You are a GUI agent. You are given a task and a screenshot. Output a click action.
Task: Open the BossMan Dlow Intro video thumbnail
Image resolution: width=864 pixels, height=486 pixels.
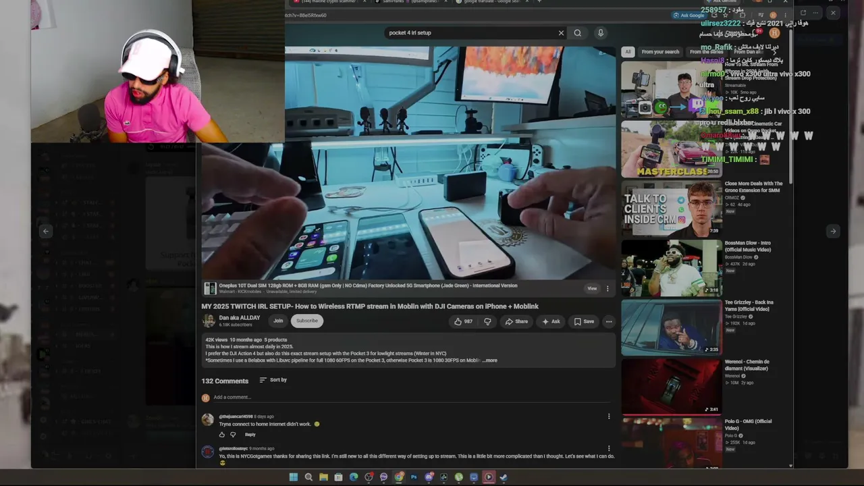(x=672, y=267)
